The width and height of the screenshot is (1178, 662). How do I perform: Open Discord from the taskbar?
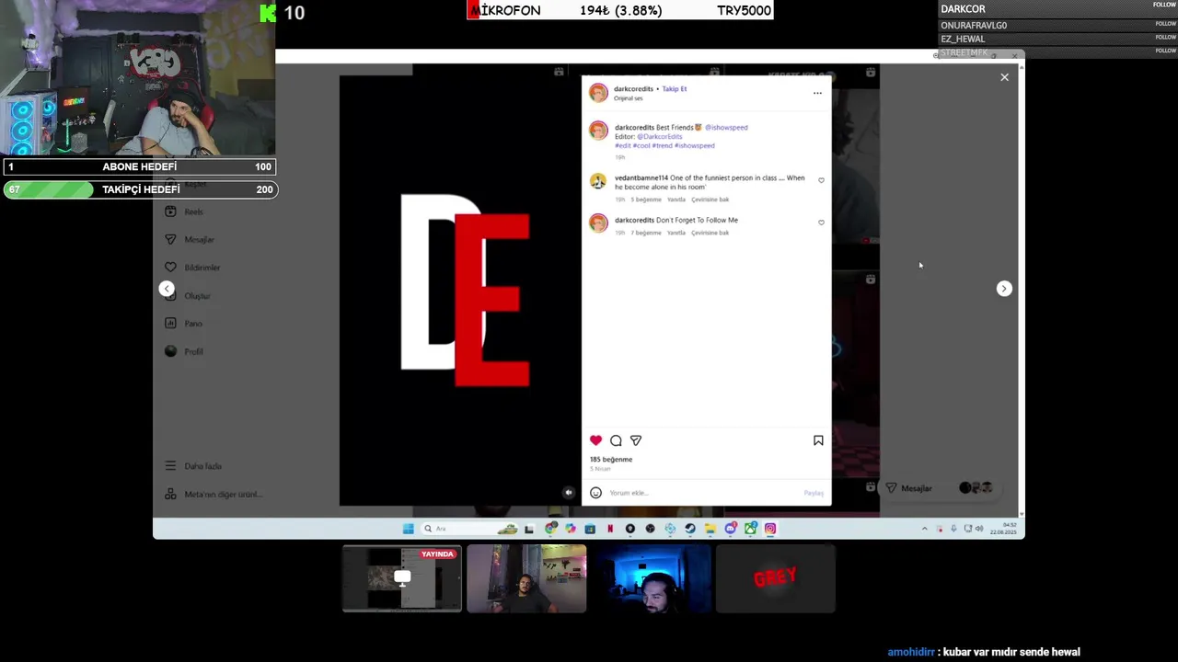(730, 529)
